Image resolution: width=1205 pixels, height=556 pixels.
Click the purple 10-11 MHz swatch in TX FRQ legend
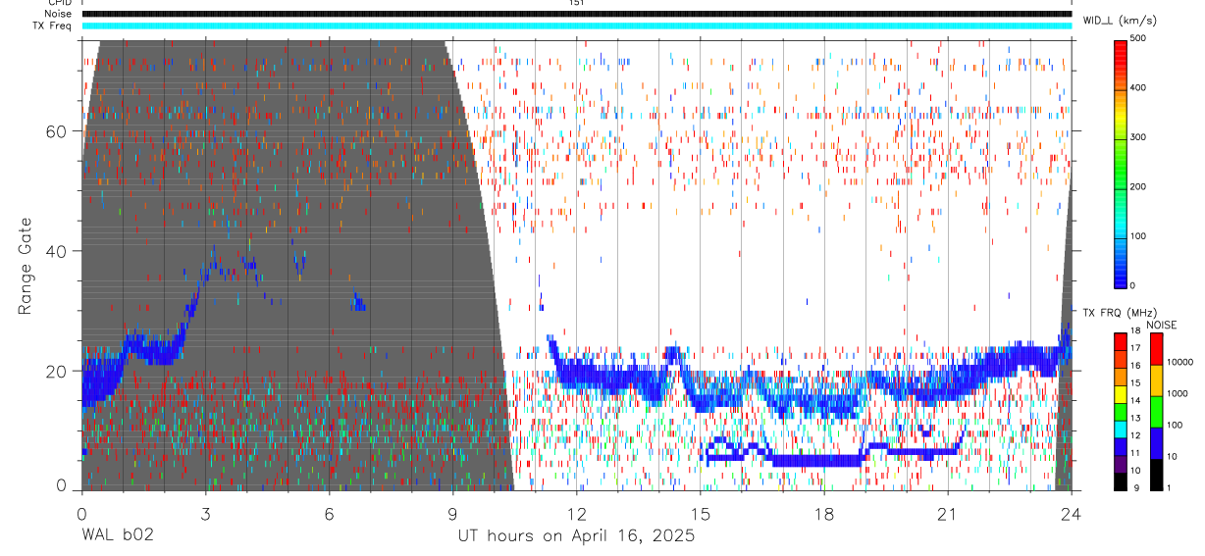1121,463
